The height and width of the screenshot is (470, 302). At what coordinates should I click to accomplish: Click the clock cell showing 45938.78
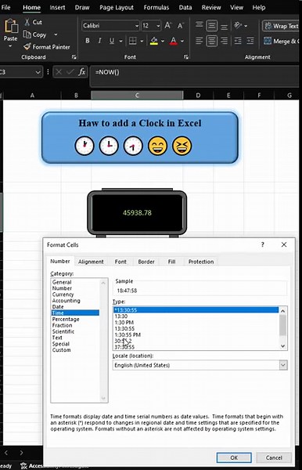[x=137, y=212]
